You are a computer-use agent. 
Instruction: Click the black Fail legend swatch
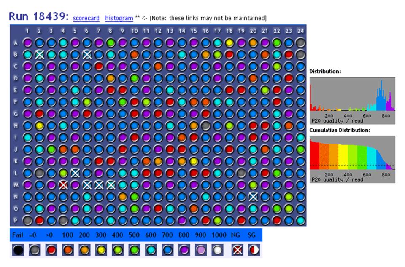pyautogui.click(x=18, y=250)
